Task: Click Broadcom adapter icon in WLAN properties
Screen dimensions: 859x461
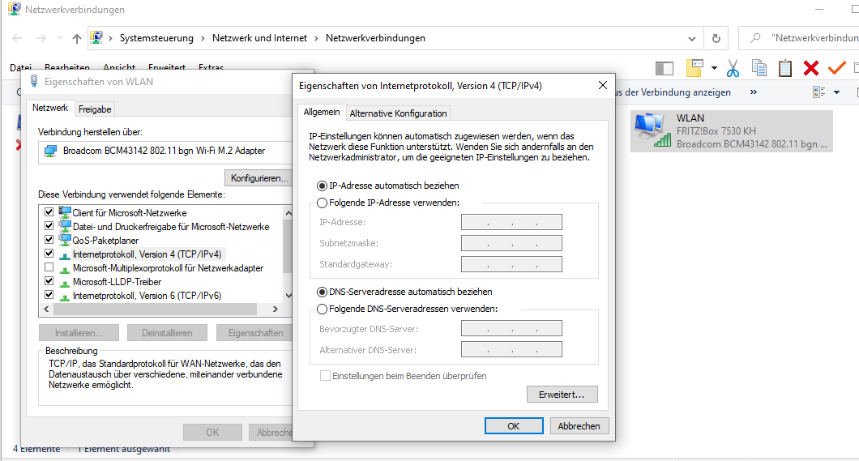Action: click(50, 152)
